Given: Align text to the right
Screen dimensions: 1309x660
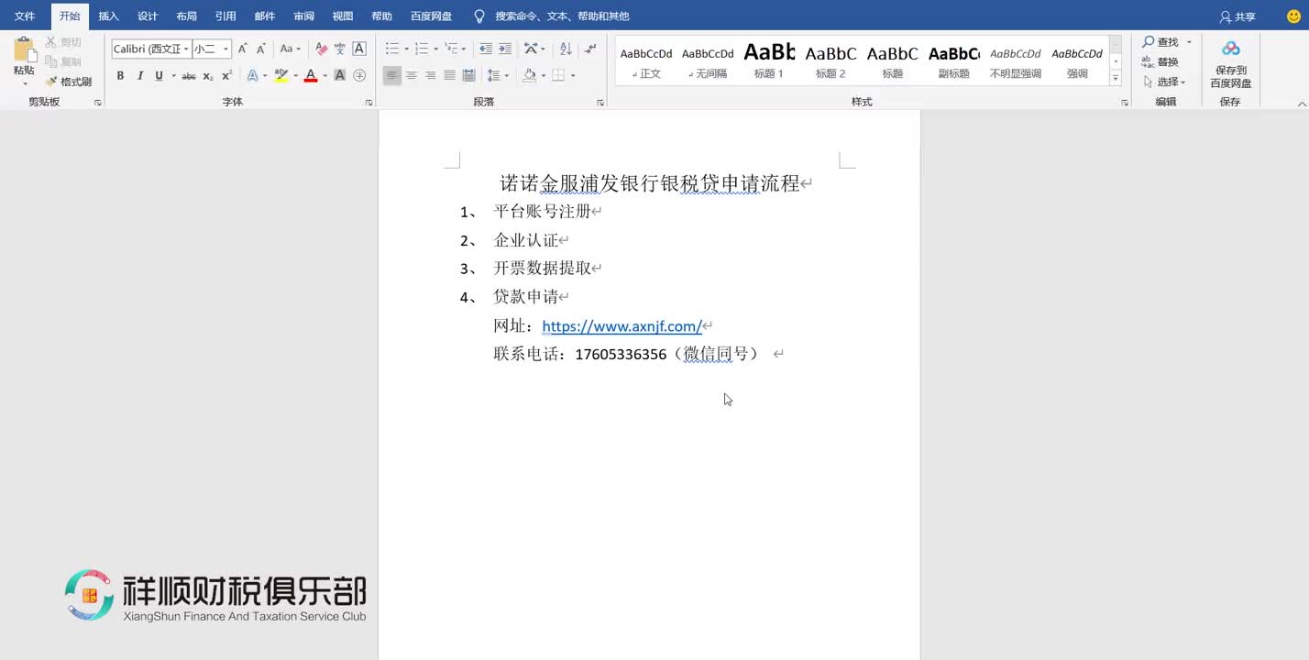Looking at the screenshot, I should [x=431, y=76].
